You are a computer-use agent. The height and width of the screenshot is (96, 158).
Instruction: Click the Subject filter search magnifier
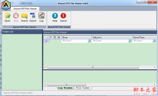(130, 41)
